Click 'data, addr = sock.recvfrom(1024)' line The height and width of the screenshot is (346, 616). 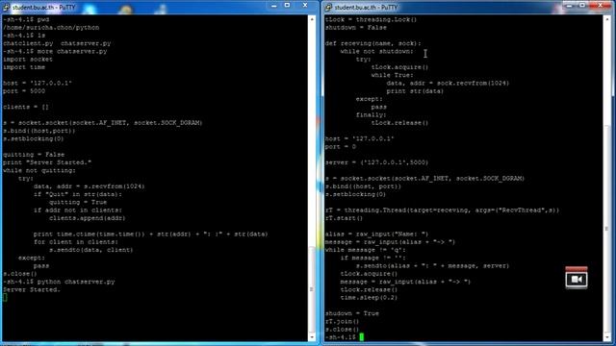click(448, 84)
